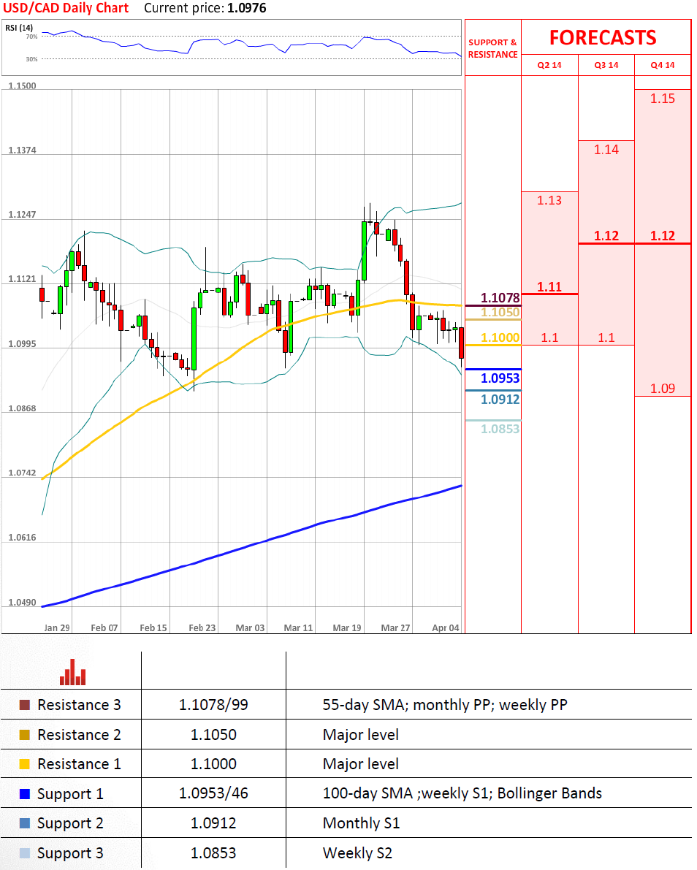Click the 'Feb 23' date axis label
697x870 pixels.
click(202, 628)
